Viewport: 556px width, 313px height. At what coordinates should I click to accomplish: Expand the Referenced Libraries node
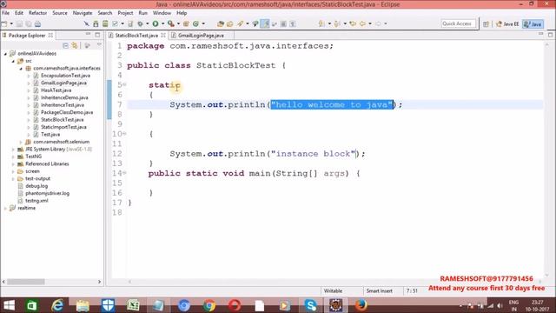pyautogui.click(x=13, y=164)
